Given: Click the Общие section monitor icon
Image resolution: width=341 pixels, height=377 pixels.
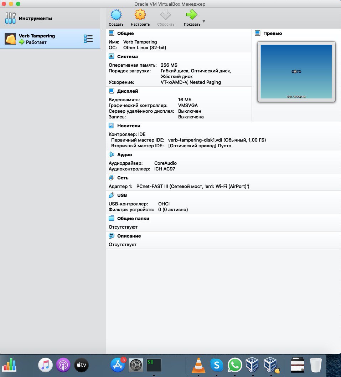Looking at the screenshot, I should point(111,33).
